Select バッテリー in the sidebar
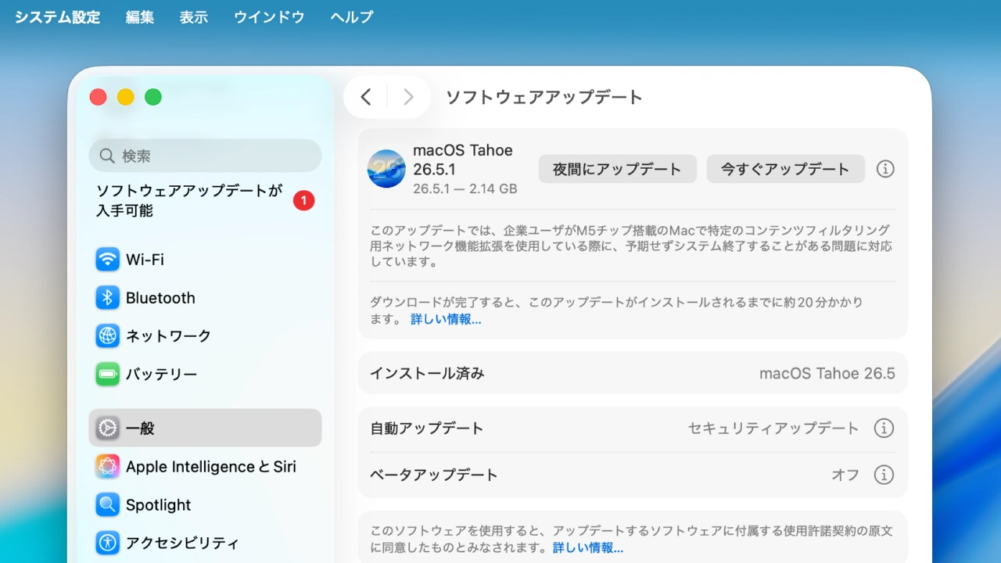Screen dimensions: 1001x563 point(205,375)
